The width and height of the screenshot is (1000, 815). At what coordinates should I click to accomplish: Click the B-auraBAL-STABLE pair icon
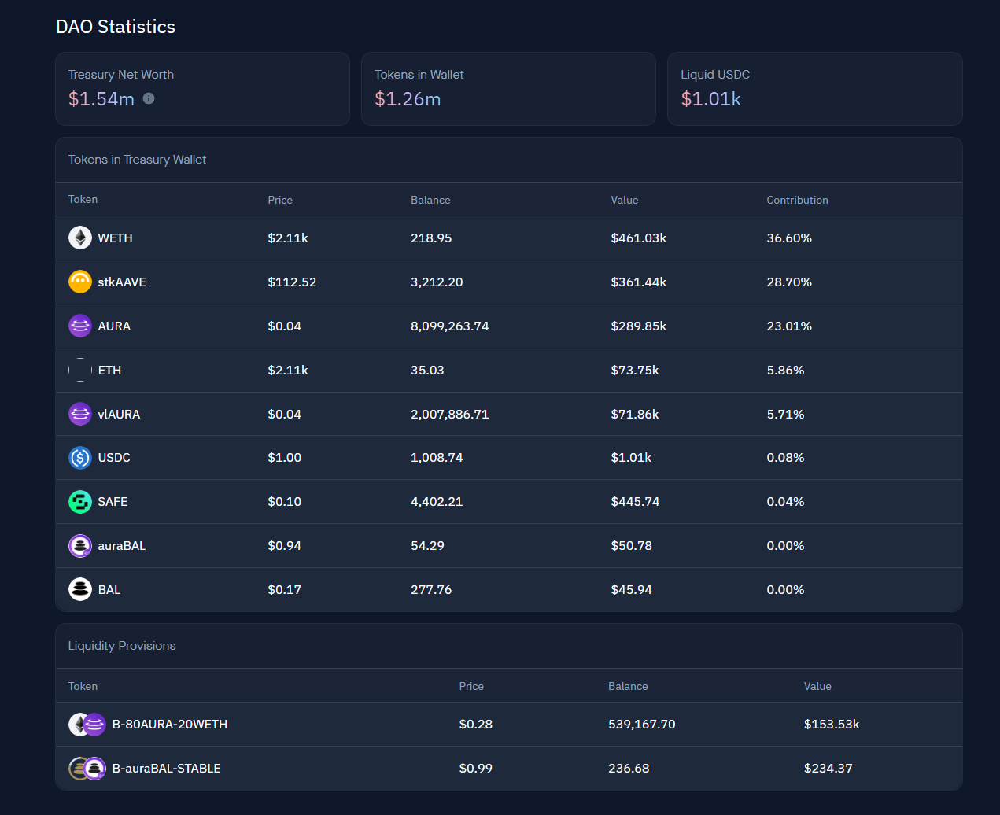click(x=87, y=769)
